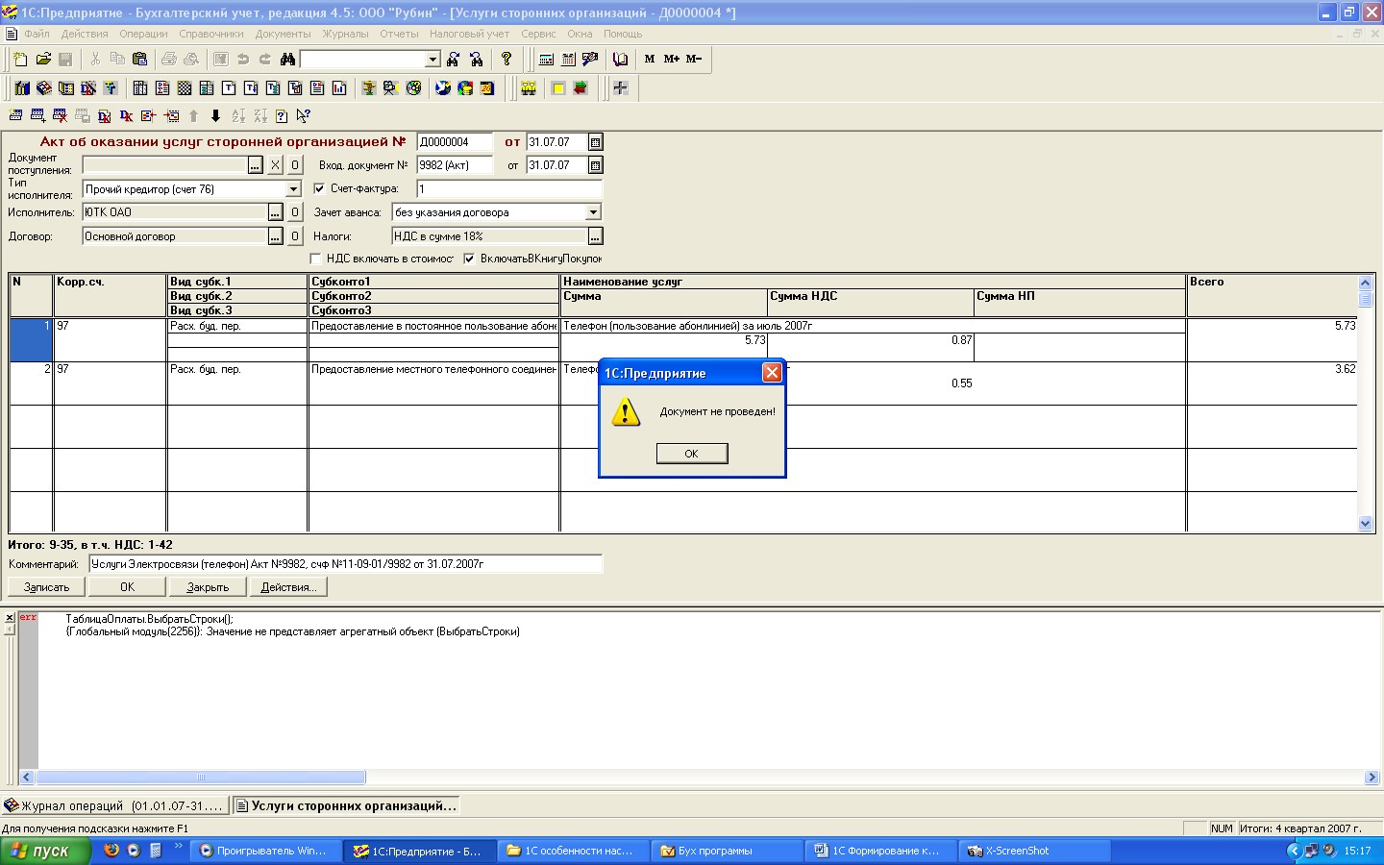1384x865 pixels.
Task: Click the M+ memory add button
Action: point(672,60)
